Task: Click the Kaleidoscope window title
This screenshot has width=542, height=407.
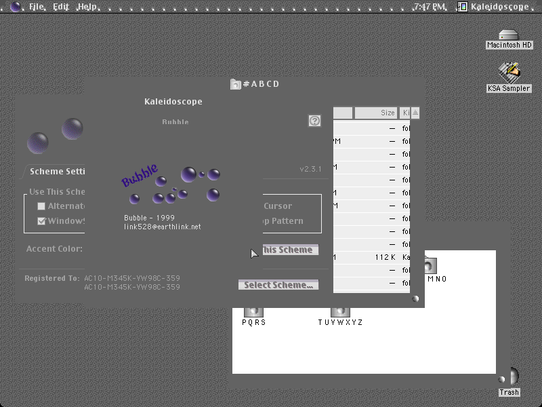Action: point(173,101)
